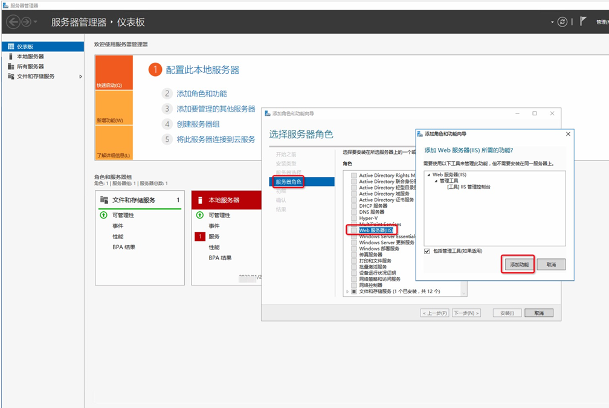Click the green 可管理性 status icon in 文件和存储服务 tile
Viewport: 609px width, 408px height.
tap(103, 215)
